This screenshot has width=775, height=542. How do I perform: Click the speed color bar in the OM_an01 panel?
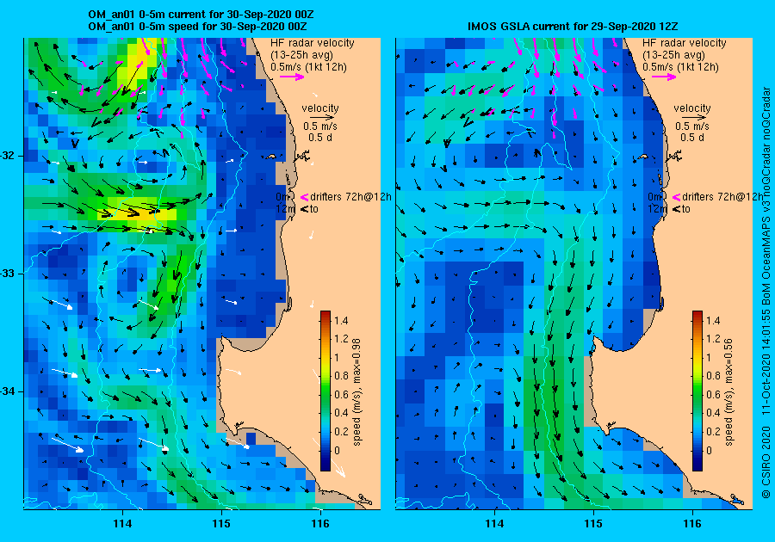click(x=325, y=391)
